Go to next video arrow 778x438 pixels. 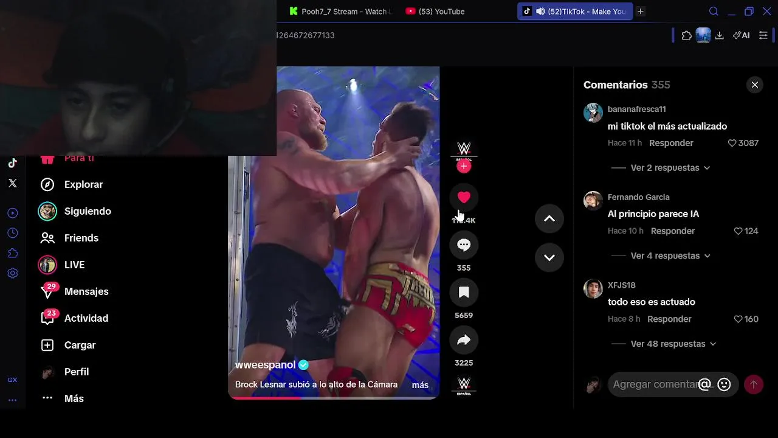549,257
